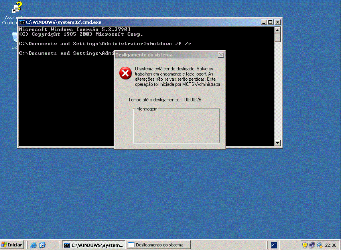Close the cmd.exe window
The width and height of the screenshot is (341, 250).
[278, 22]
